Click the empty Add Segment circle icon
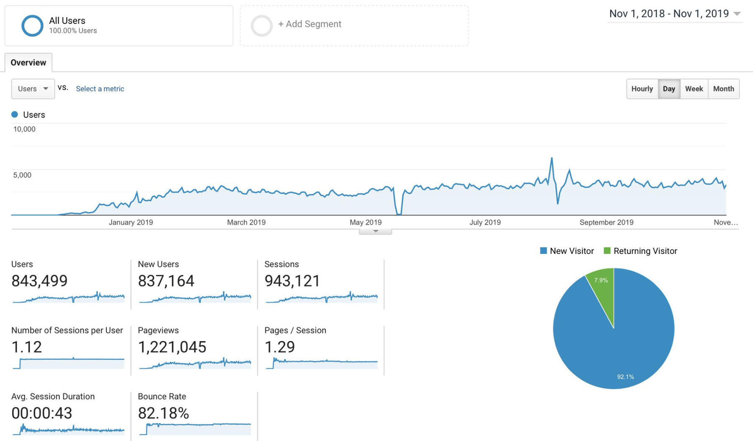Image resolution: width=753 pixels, height=441 pixels. pos(262,25)
